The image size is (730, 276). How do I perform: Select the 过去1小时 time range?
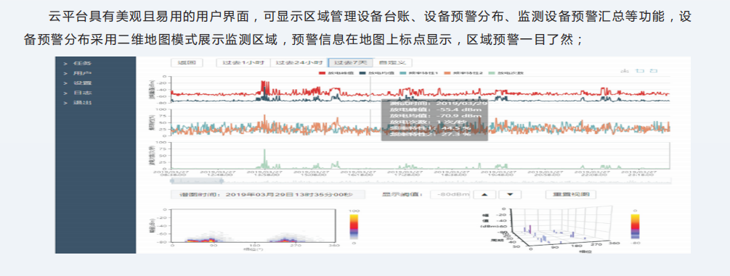pyautogui.click(x=243, y=63)
